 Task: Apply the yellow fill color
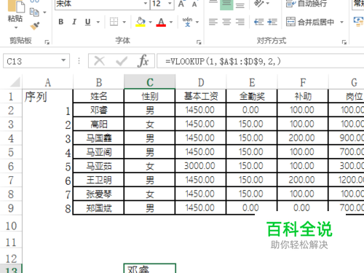click(x=141, y=22)
